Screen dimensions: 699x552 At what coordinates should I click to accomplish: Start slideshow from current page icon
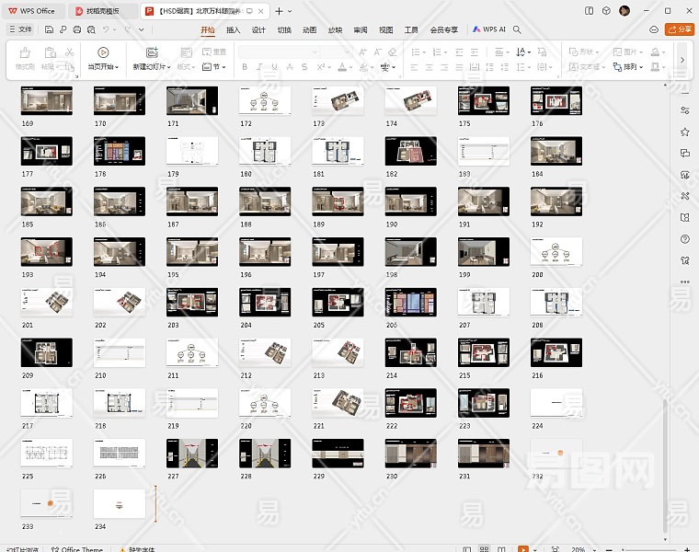103,53
